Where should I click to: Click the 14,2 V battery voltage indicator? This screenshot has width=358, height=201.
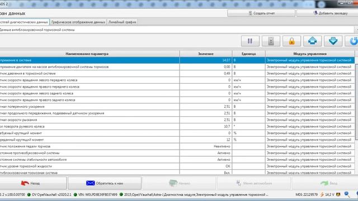[329, 195]
